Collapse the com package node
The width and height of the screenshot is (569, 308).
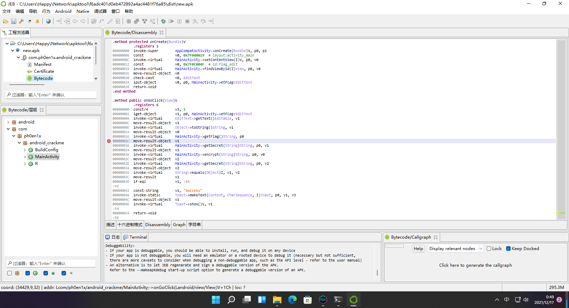point(8,129)
